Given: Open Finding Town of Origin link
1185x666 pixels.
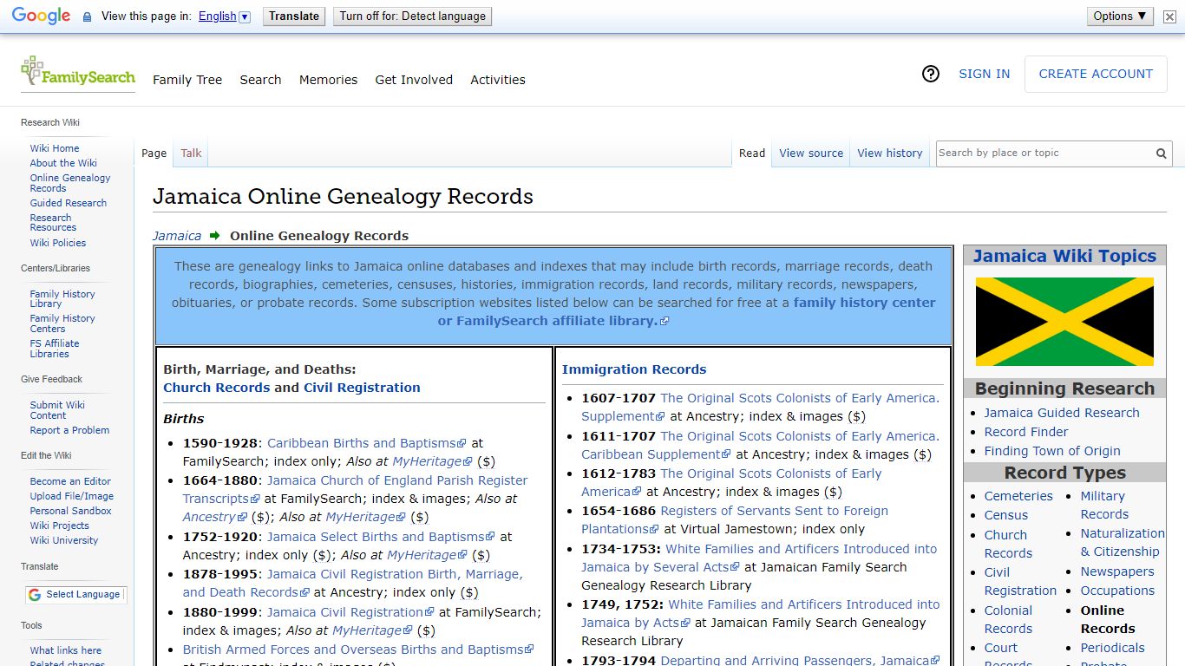Looking at the screenshot, I should 1052,451.
